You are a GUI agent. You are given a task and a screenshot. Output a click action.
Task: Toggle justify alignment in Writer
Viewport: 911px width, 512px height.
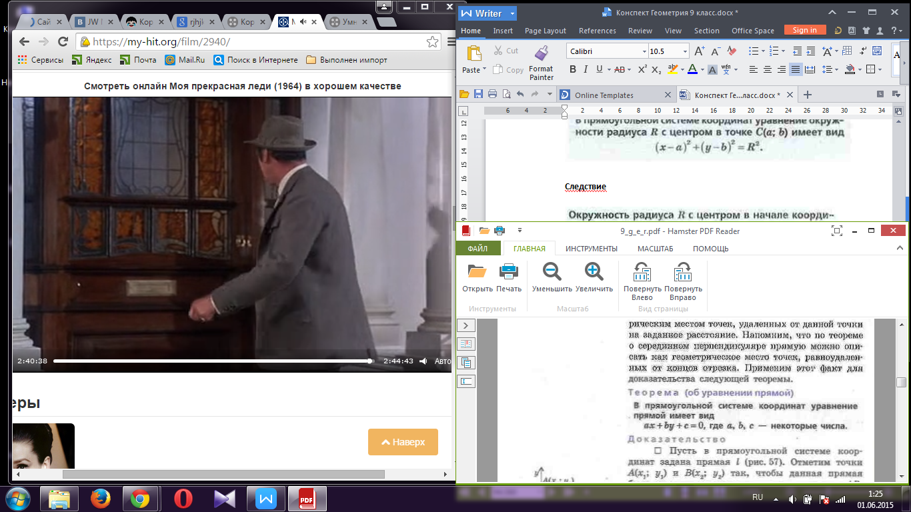pos(795,69)
